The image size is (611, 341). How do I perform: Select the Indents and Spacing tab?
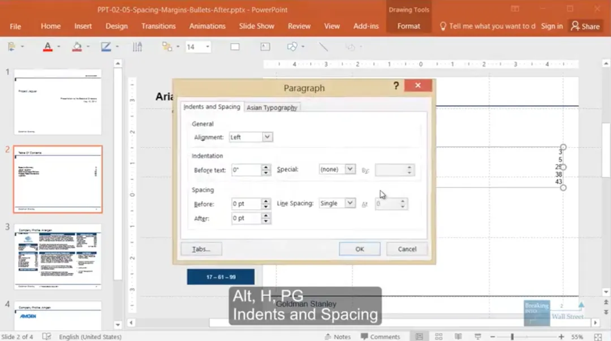point(212,107)
